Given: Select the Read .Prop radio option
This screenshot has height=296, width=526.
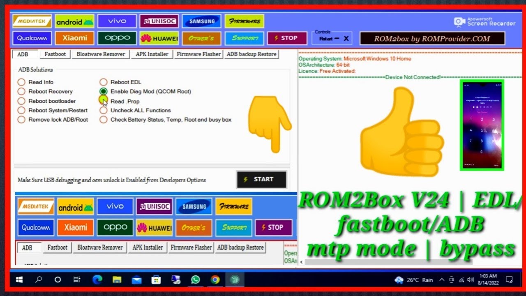Looking at the screenshot, I should point(120,101).
